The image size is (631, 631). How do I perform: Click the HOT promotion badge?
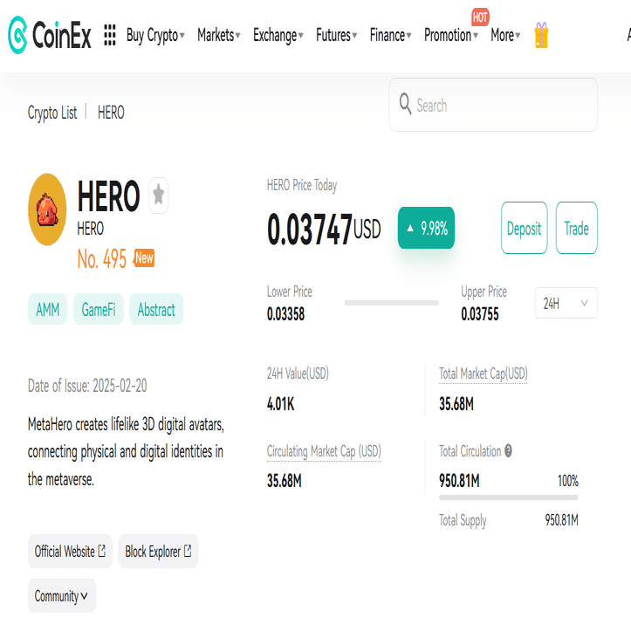click(x=480, y=17)
